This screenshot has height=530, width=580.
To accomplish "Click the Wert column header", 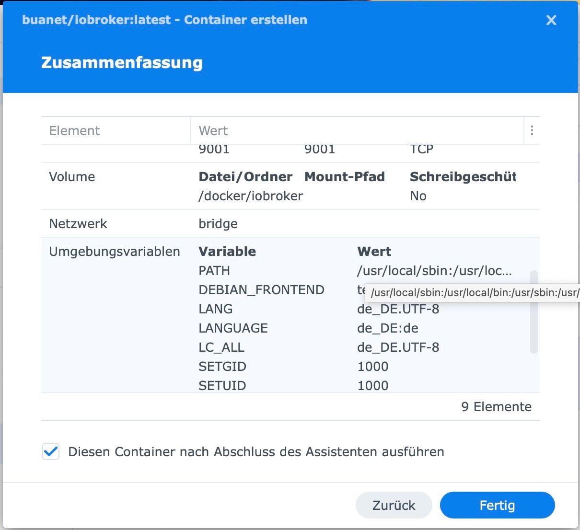I will tap(213, 130).
